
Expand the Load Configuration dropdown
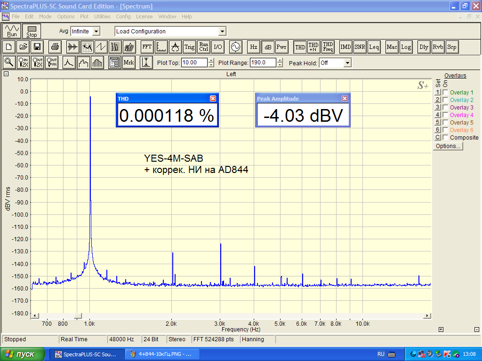pyautogui.click(x=222, y=31)
